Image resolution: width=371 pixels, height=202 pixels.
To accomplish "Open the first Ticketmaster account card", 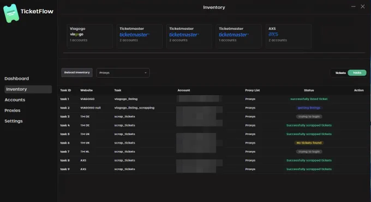I will pyautogui.click(x=139, y=36).
